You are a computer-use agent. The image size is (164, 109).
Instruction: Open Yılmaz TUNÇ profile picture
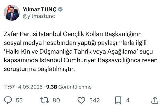12,13
